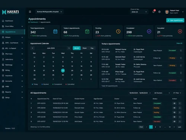Switch calendar to Week view
Screen dimensions: 186x140
click(84, 48)
